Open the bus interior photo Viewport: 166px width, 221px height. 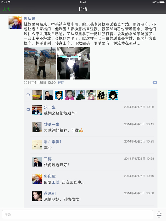click(73, 63)
